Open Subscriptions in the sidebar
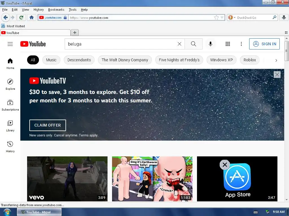Image resolution: width=289 pixels, height=216 pixels. tap(10, 105)
